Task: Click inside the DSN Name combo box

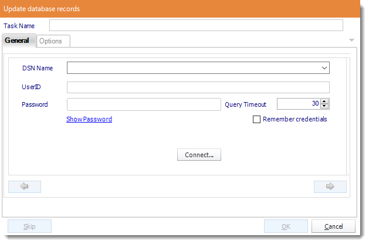Action: (198, 68)
